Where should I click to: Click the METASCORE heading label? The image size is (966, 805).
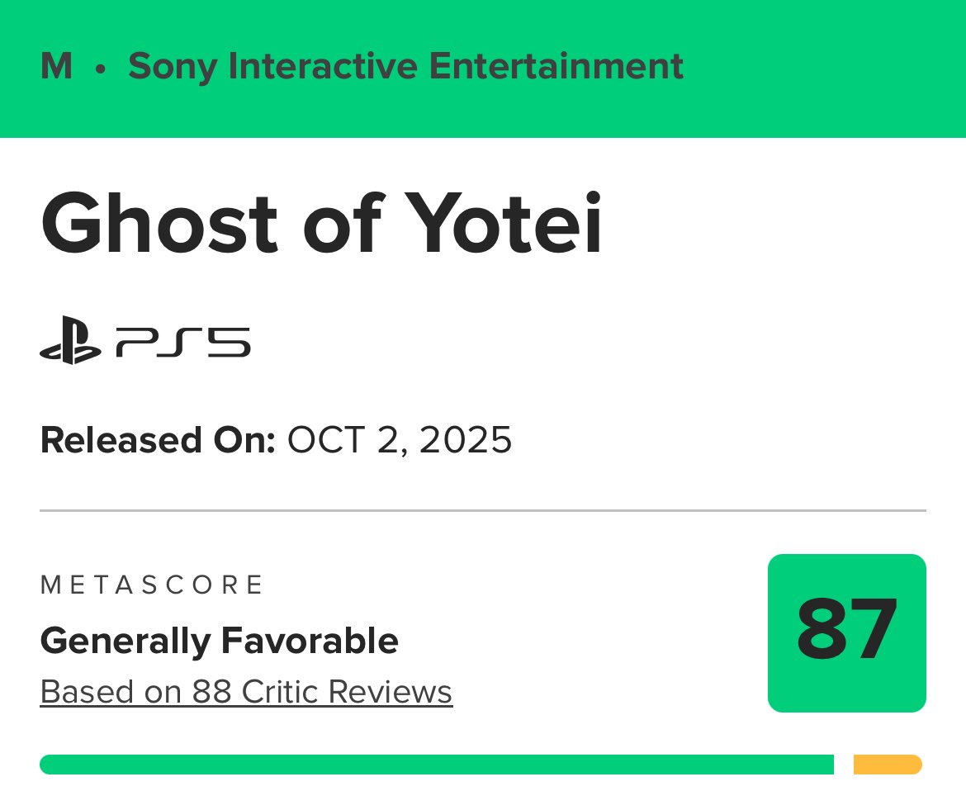[152, 585]
